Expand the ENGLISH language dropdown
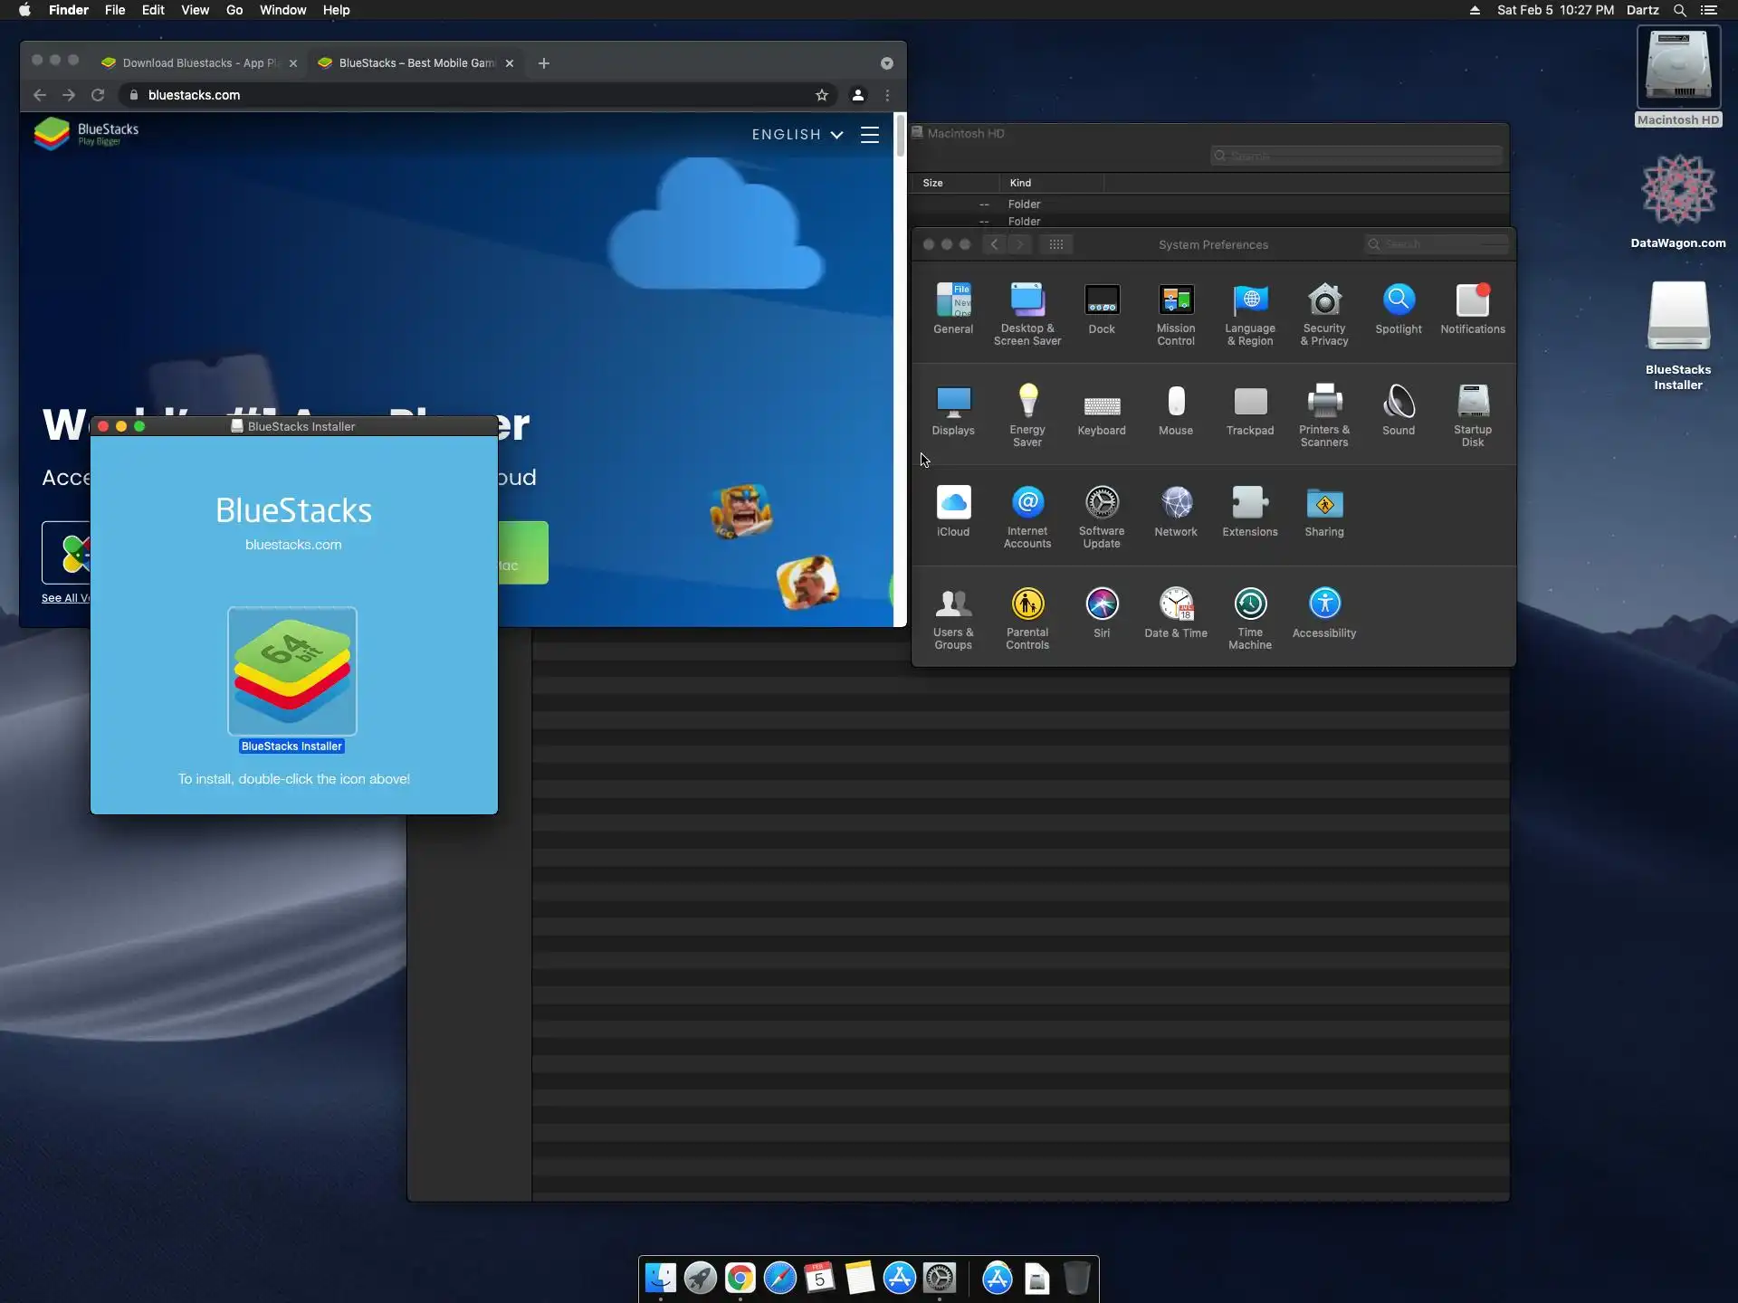Viewport: 1738px width, 1303px height. 797,135
